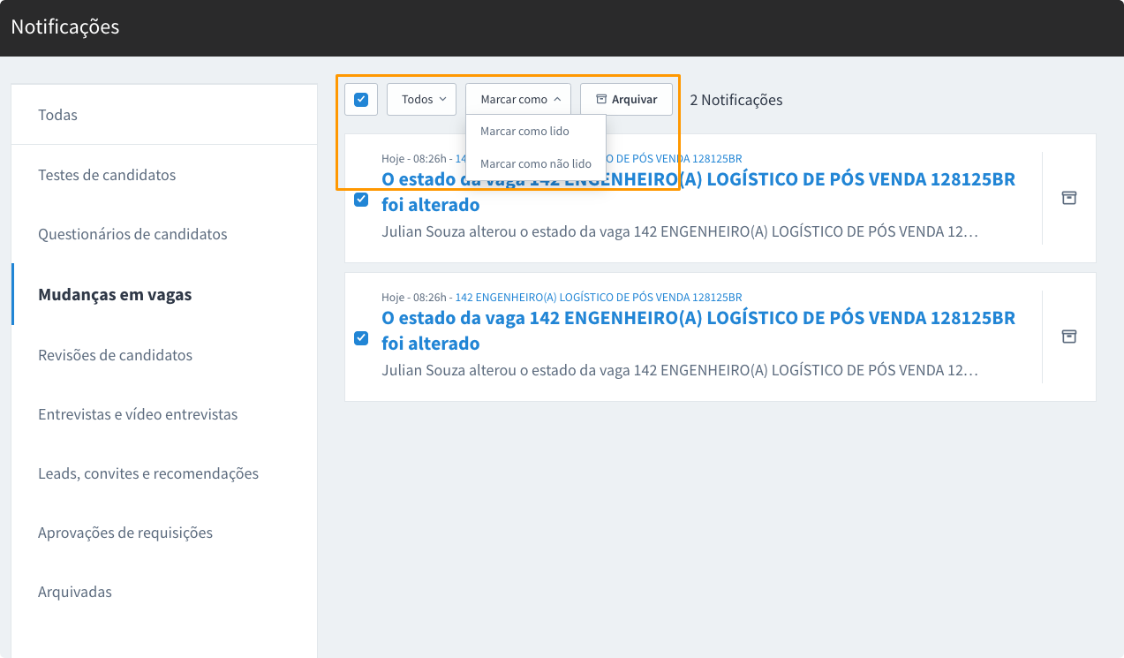
Task: Open the Todas notifications category
Action: point(58,115)
